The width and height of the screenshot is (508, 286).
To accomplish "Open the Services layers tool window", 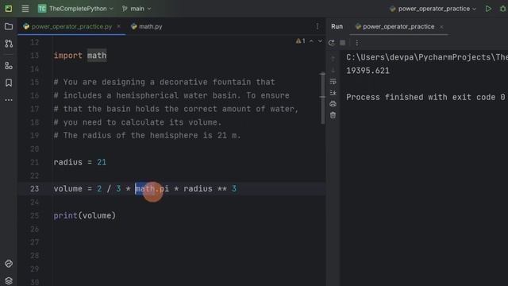I will coord(9,280).
